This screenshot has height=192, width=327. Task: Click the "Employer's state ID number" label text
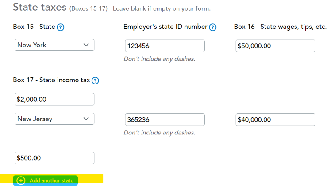(x=165, y=27)
